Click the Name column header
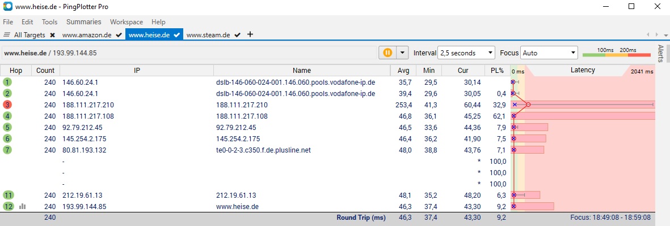 click(302, 70)
